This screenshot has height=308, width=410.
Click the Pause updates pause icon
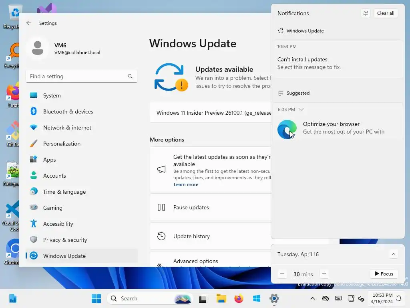point(161,207)
